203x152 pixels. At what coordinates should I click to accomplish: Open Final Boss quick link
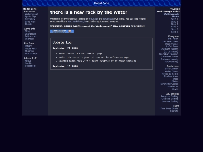coord(173,86)
